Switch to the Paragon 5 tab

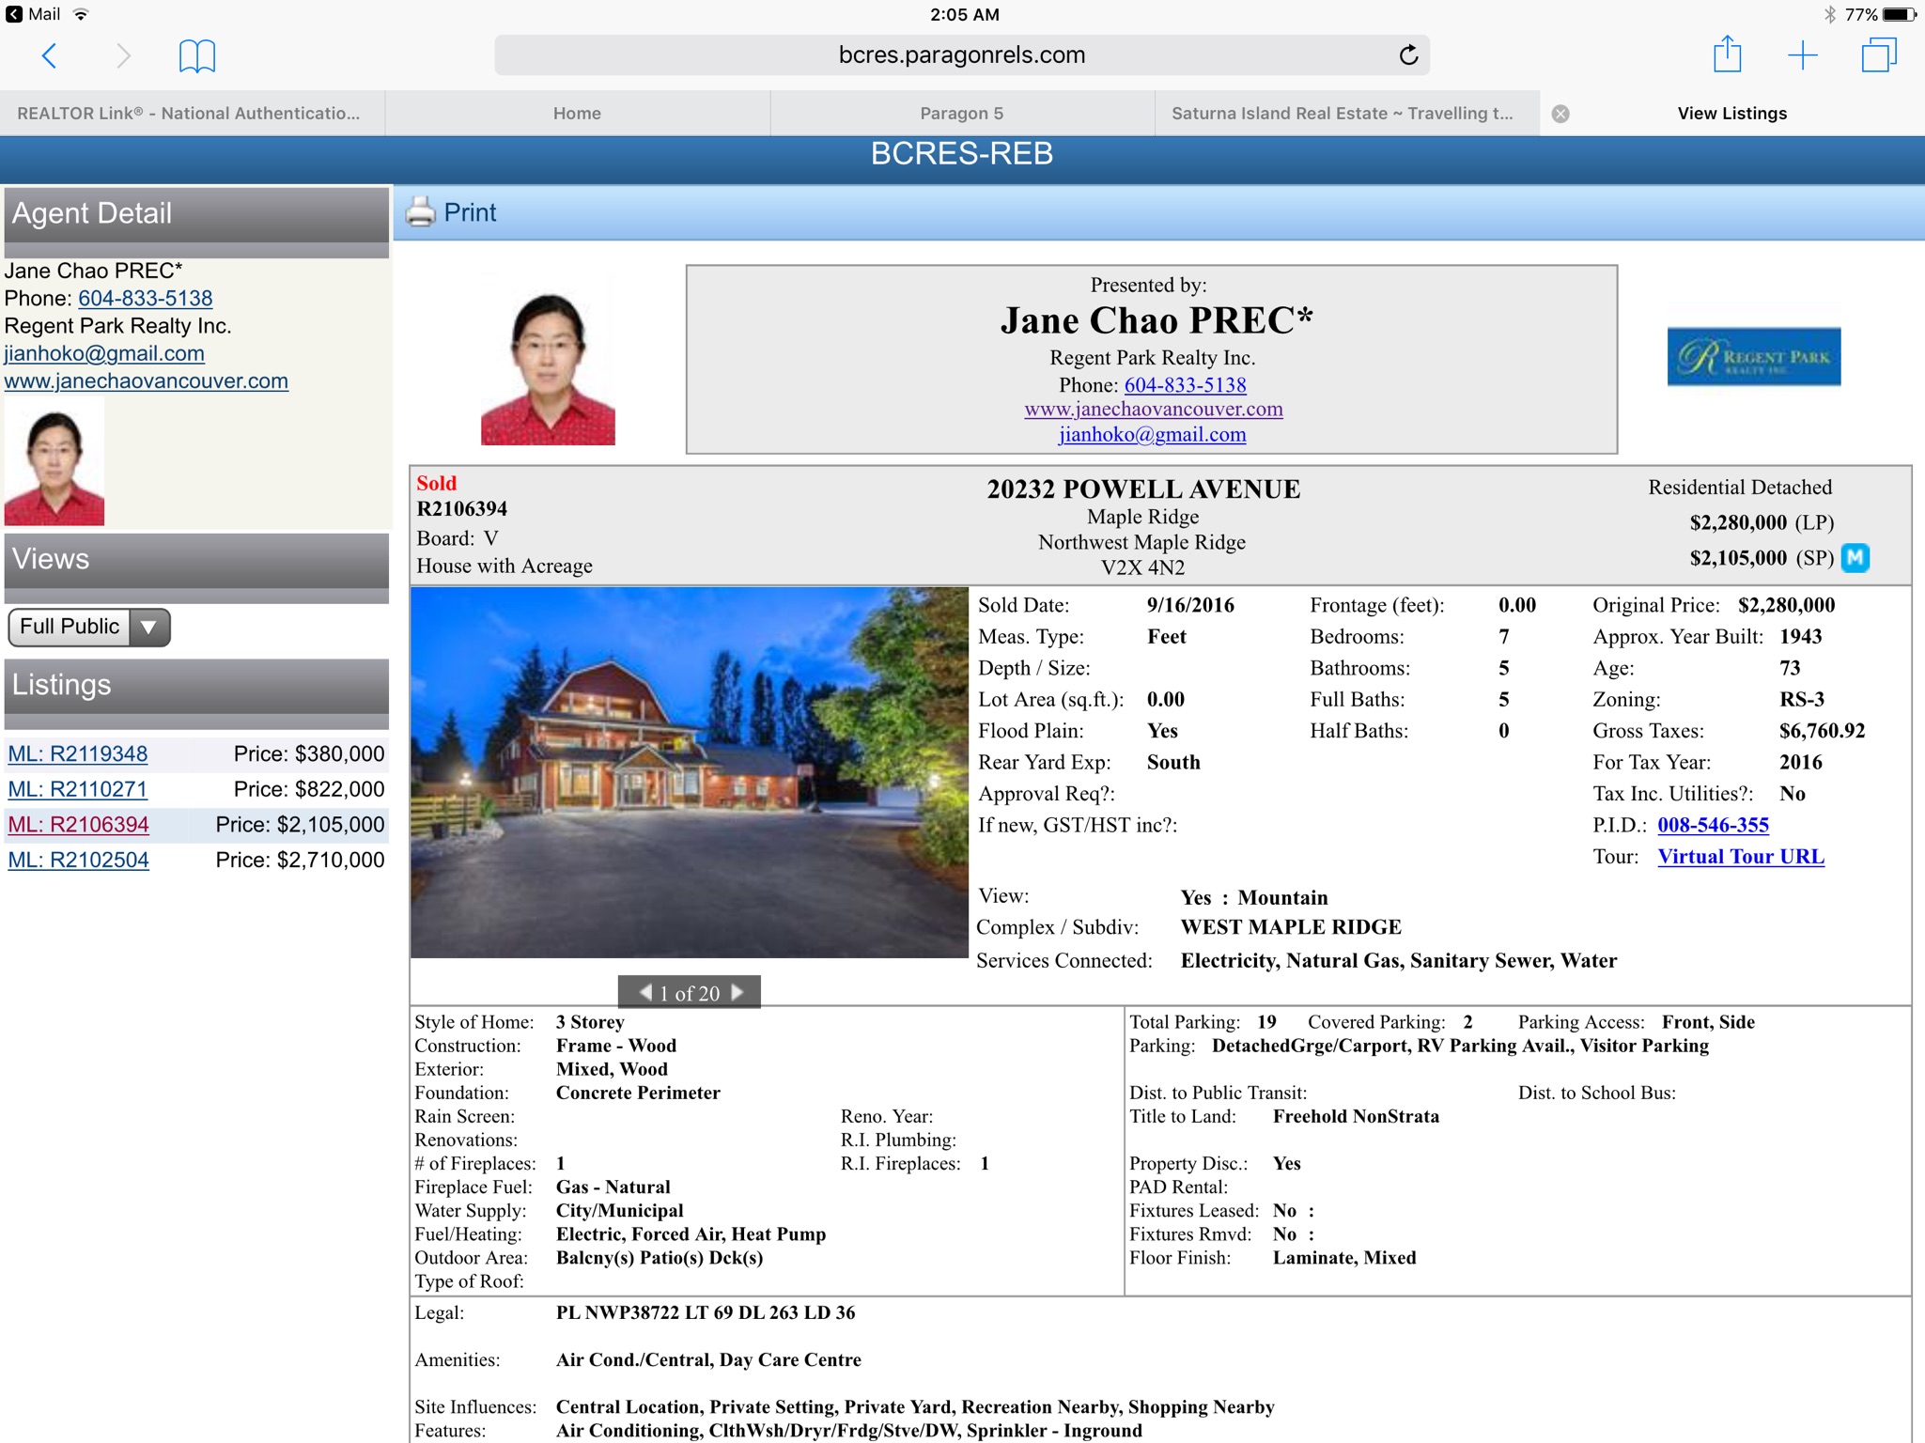pos(961,114)
